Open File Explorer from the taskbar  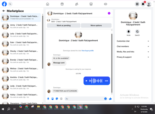pyautogui.click(x=38, y=107)
